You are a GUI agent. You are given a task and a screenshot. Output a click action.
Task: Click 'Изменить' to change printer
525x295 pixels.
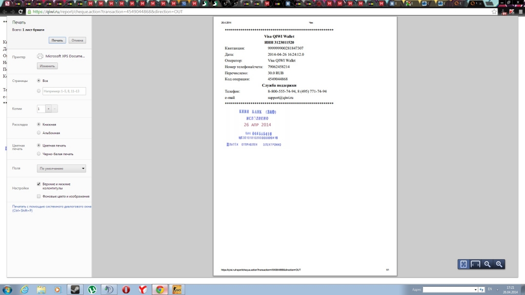(x=47, y=66)
